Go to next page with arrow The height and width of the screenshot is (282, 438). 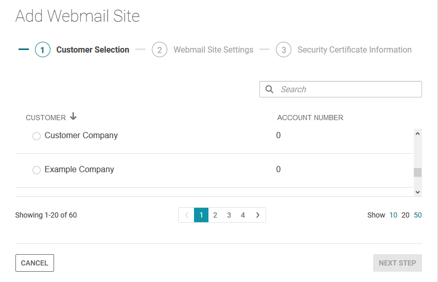pyautogui.click(x=257, y=215)
